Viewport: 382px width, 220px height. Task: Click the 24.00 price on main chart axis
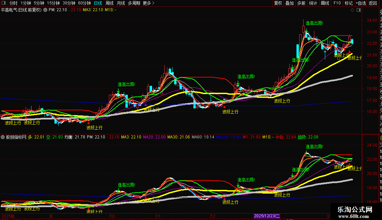[x=372, y=20]
